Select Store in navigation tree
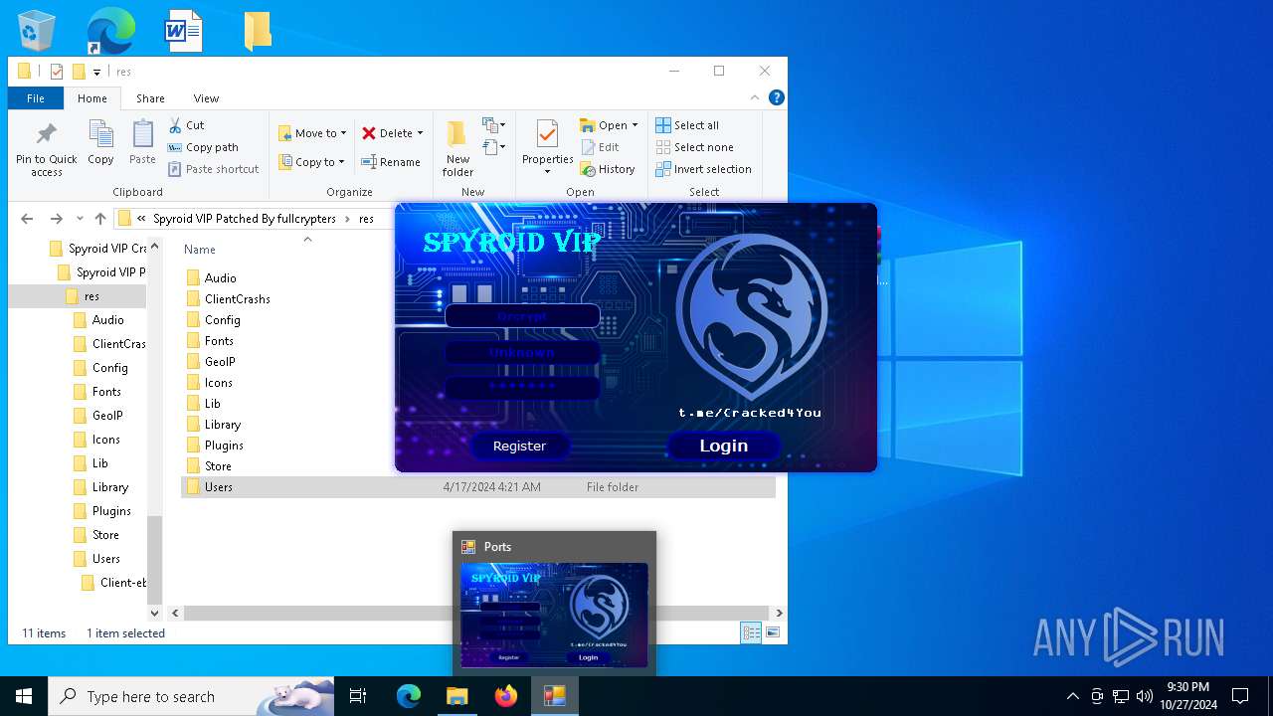Viewport: 1273px width, 716px height. click(105, 535)
